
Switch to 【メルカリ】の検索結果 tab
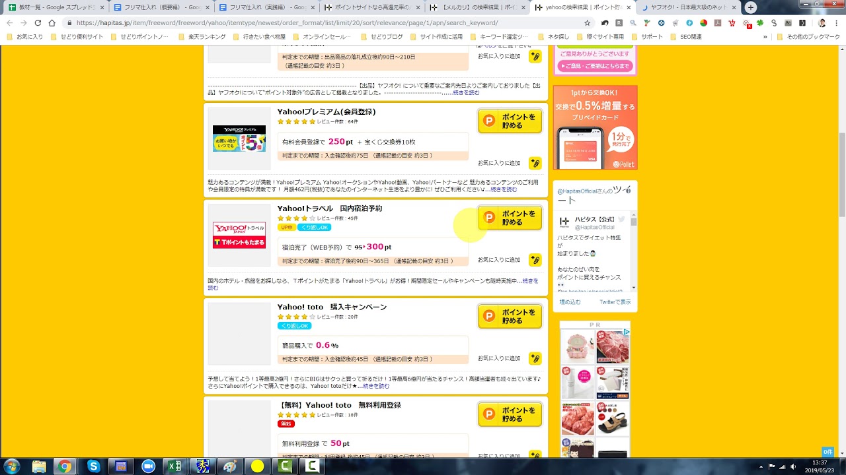(476, 7)
